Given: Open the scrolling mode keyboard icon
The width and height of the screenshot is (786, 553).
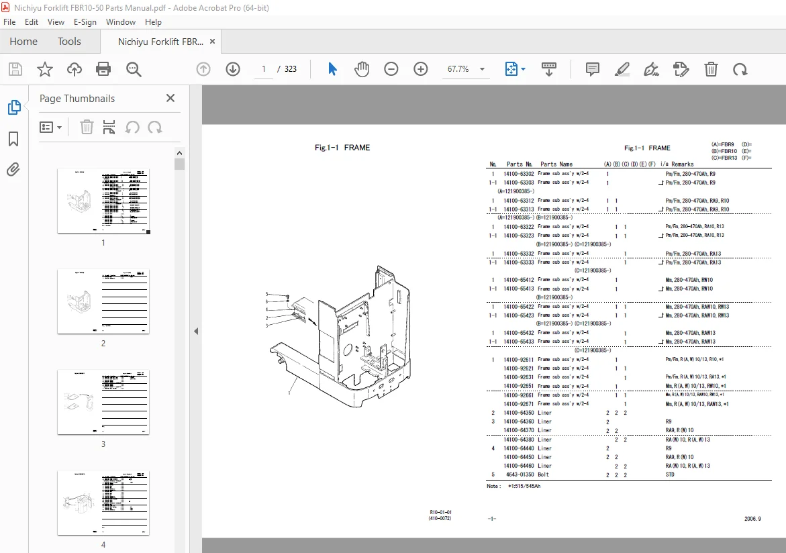Looking at the screenshot, I should click(x=549, y=69).
